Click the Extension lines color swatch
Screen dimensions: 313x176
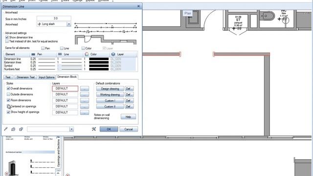[99, 62]
